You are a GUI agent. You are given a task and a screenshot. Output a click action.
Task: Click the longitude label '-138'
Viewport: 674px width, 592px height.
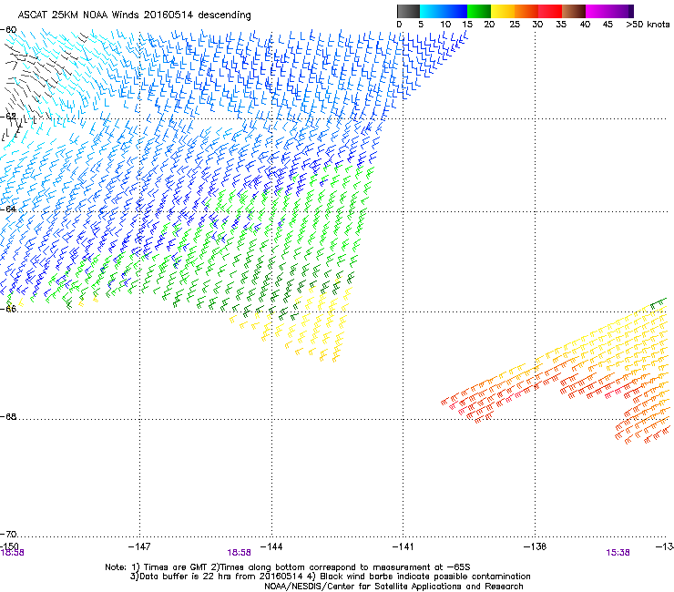click(535, 546)
